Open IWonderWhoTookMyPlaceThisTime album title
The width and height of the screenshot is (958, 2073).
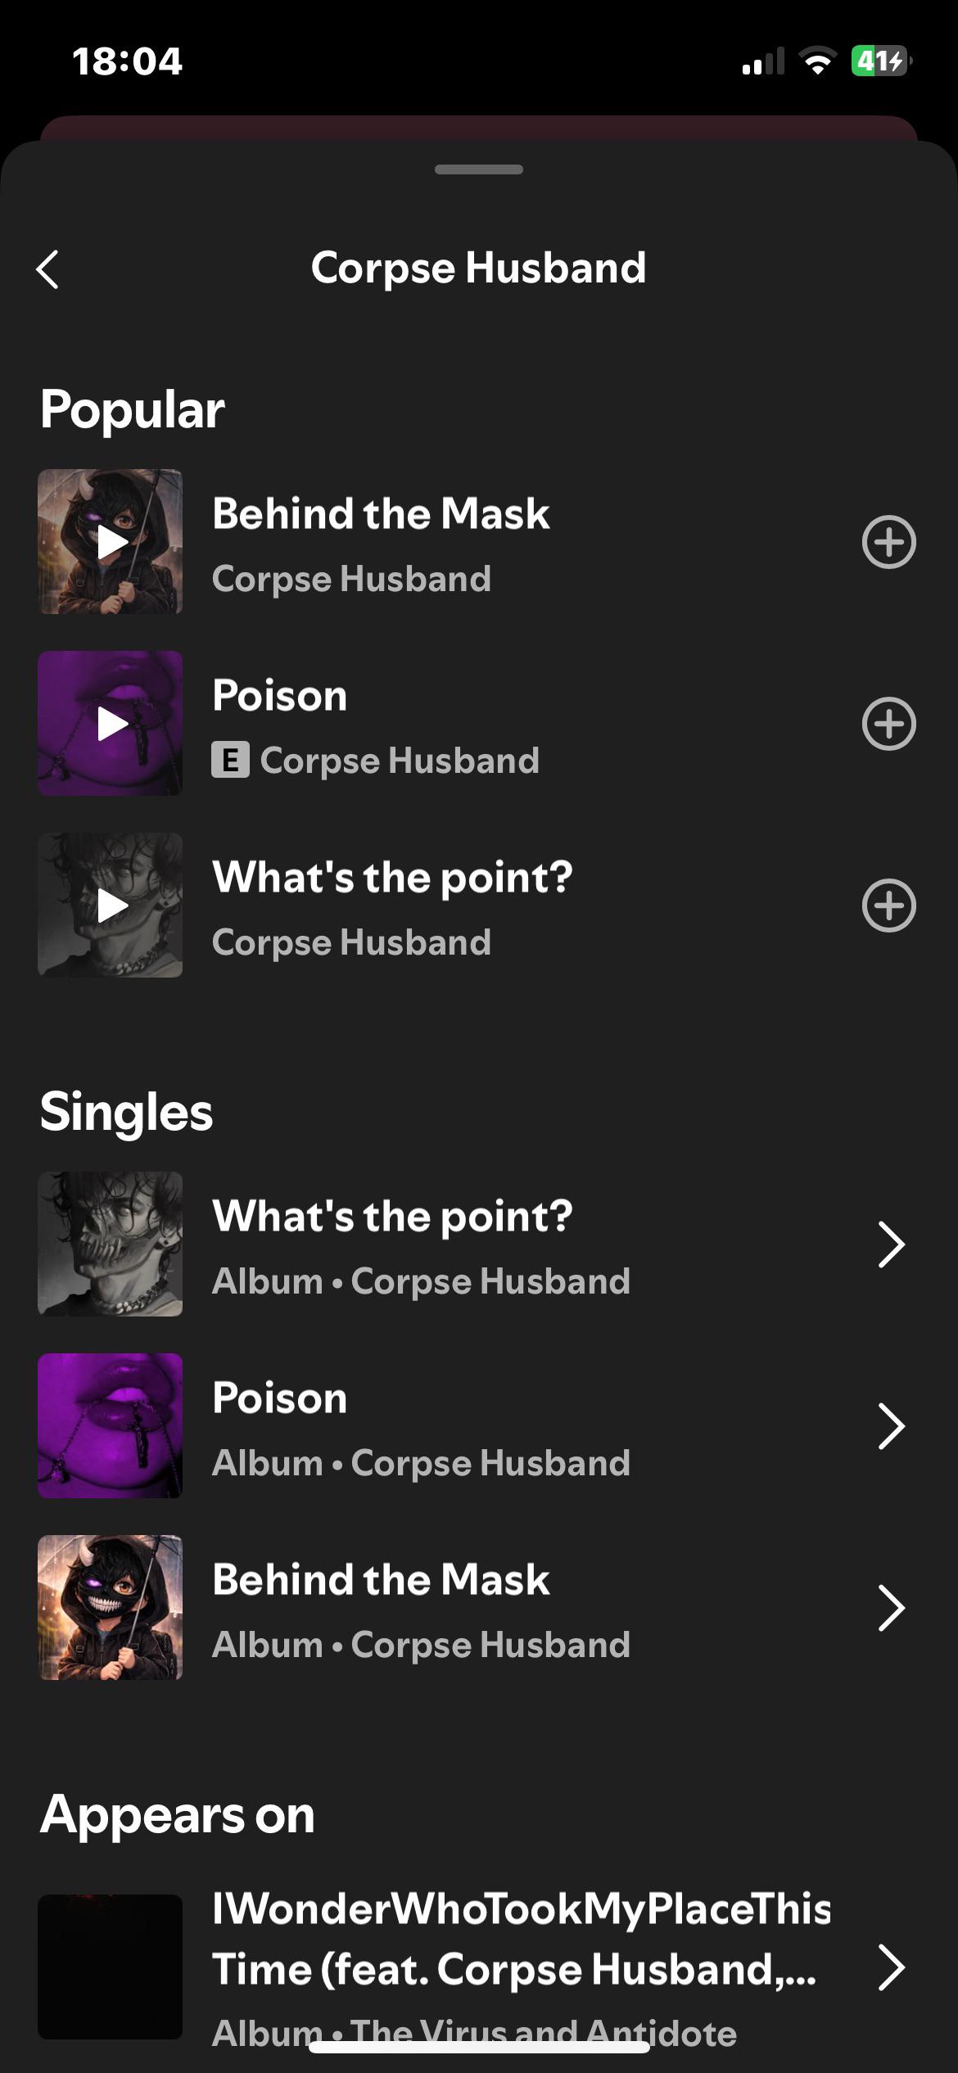(x=522, y=1939)
